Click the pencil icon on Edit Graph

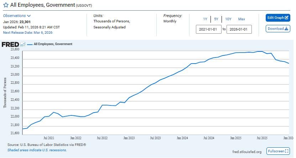click(x=287, y=18)
